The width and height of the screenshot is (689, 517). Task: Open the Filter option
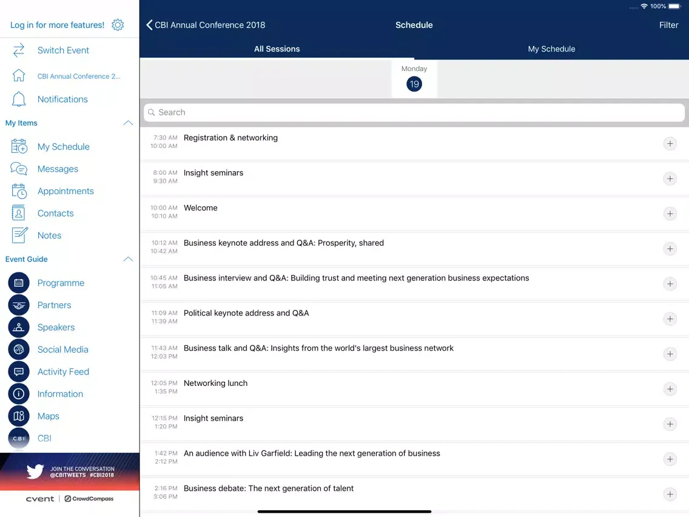(x=668, y=25)
